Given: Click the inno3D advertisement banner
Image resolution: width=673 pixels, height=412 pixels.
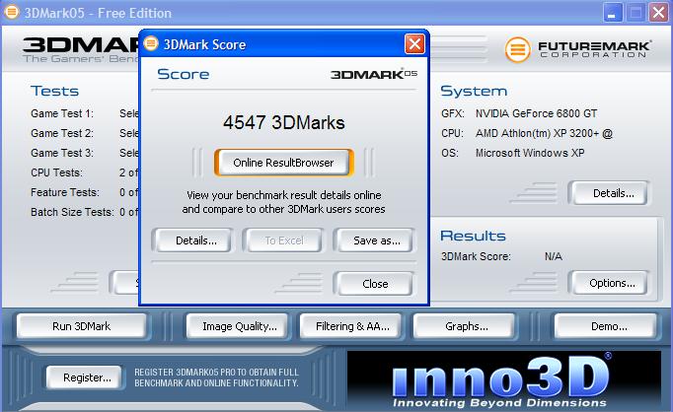Looking at the screenshot, I should click(x=504, y=379).
